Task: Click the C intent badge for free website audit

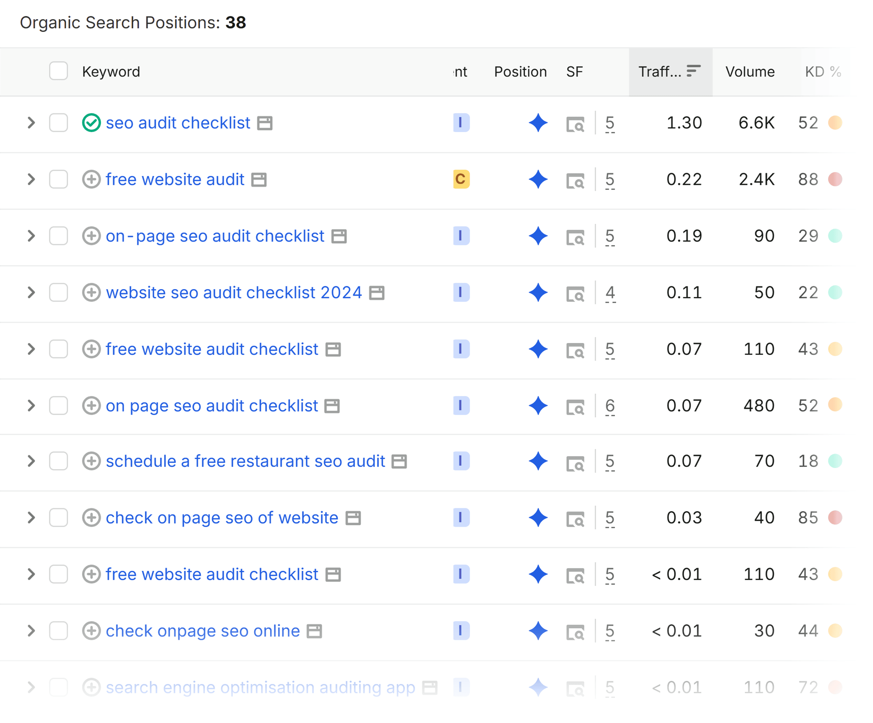Action: click(461, 180)
